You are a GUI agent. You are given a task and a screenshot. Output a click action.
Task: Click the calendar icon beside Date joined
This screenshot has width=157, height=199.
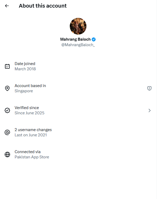7,66
